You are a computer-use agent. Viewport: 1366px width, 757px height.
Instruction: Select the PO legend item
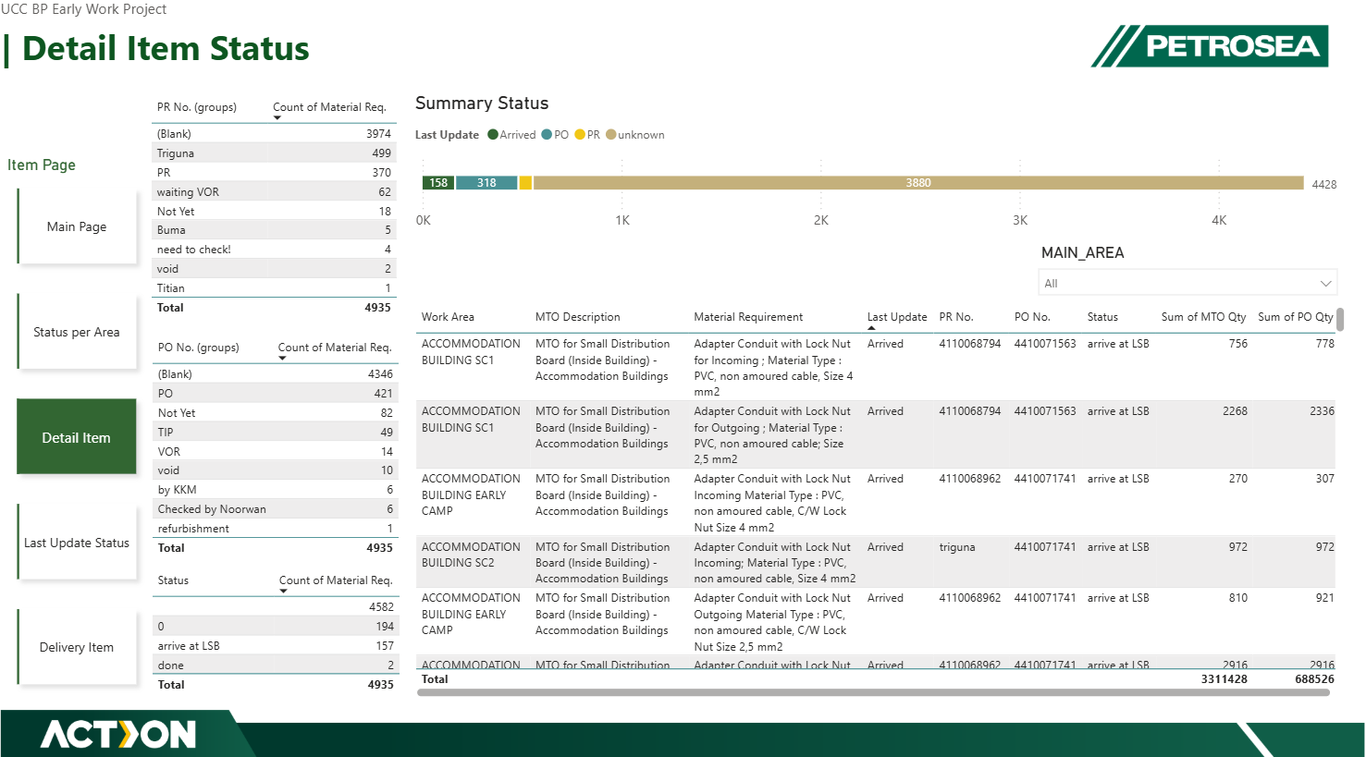tap(555, 135)
